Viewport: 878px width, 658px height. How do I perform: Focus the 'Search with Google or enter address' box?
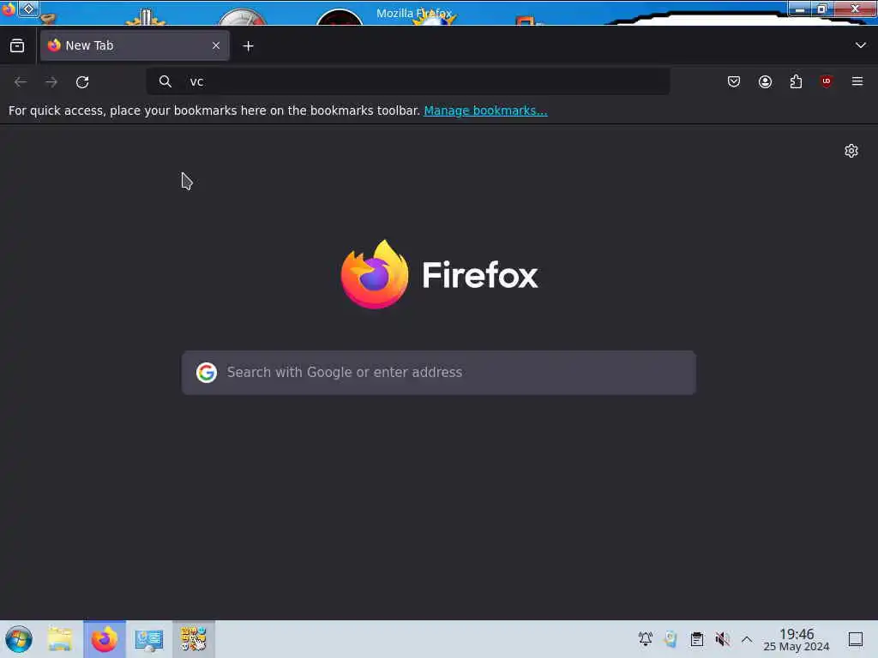[x=438, y=373]
